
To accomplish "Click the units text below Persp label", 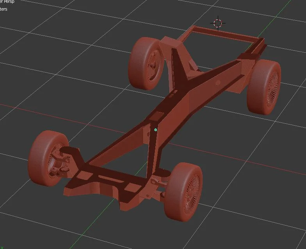I will coord(4,9).
